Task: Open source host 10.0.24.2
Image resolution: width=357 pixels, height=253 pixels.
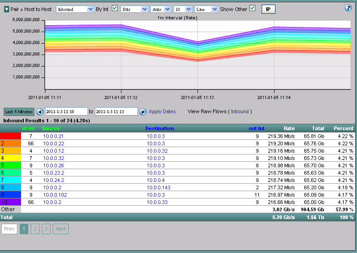Action: 54,180
